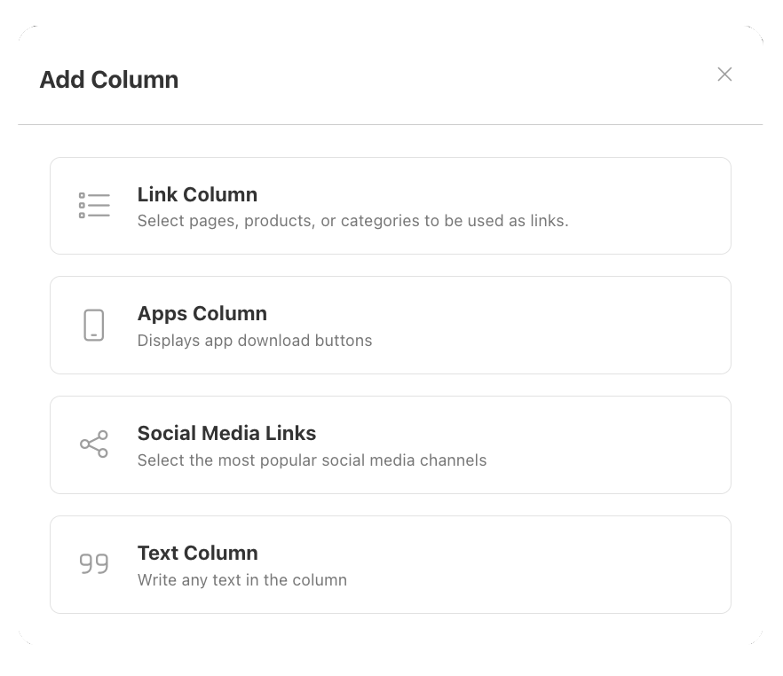Choose the Apps Column title
The width and height of the screenshot is (783, 676).
pos(202,314)
